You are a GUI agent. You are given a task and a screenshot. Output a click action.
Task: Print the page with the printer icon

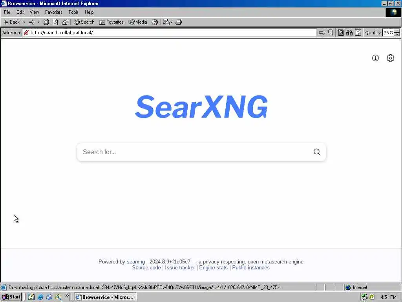[179, 22]
